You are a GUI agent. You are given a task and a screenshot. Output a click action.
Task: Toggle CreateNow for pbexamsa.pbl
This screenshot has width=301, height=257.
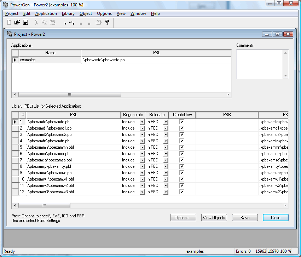pos(182,160)
